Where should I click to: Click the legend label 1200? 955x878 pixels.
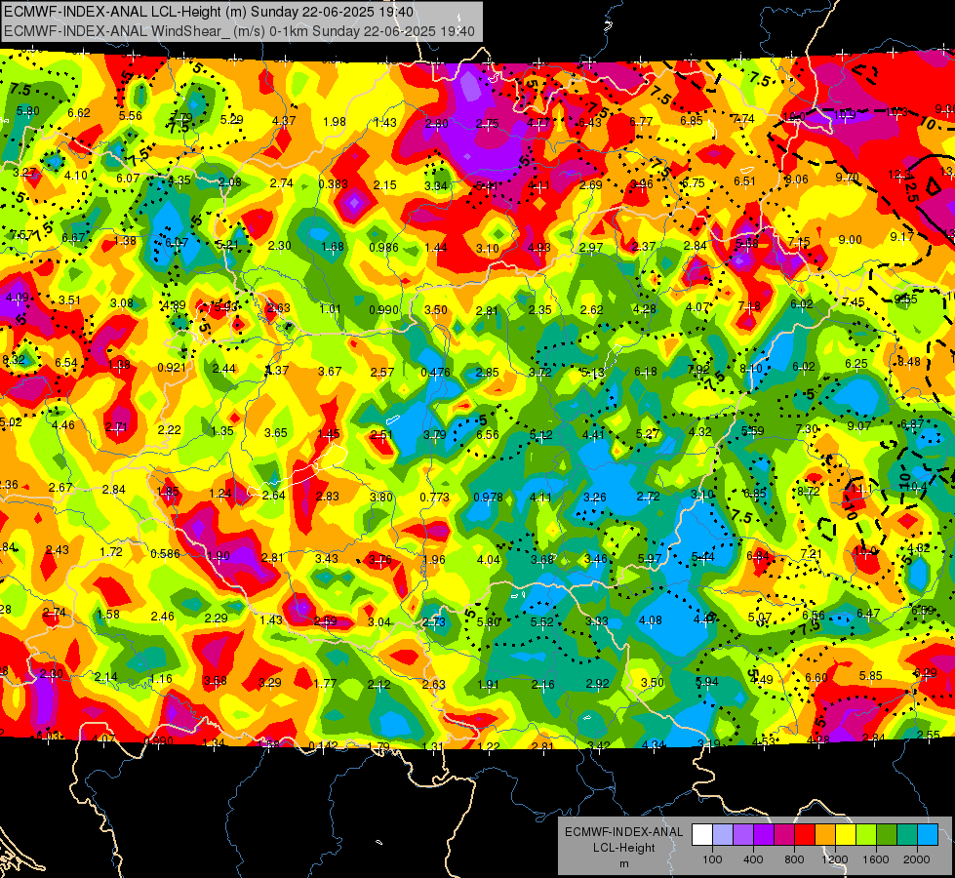pos(835,859)
